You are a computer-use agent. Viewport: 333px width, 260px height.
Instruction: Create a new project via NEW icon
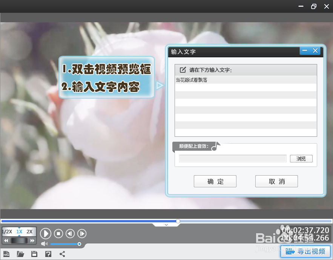(x=6, y=254)
